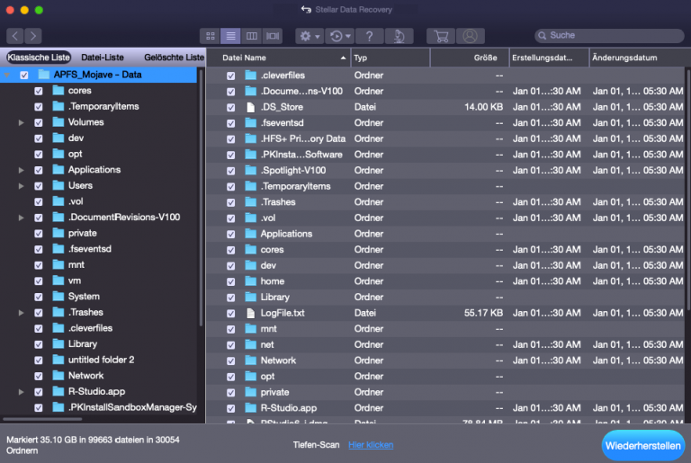Viewport: 691px width, 463px height.
Task: Uncheck the .DS_Store file checkbox
Action: coord(230,108)
